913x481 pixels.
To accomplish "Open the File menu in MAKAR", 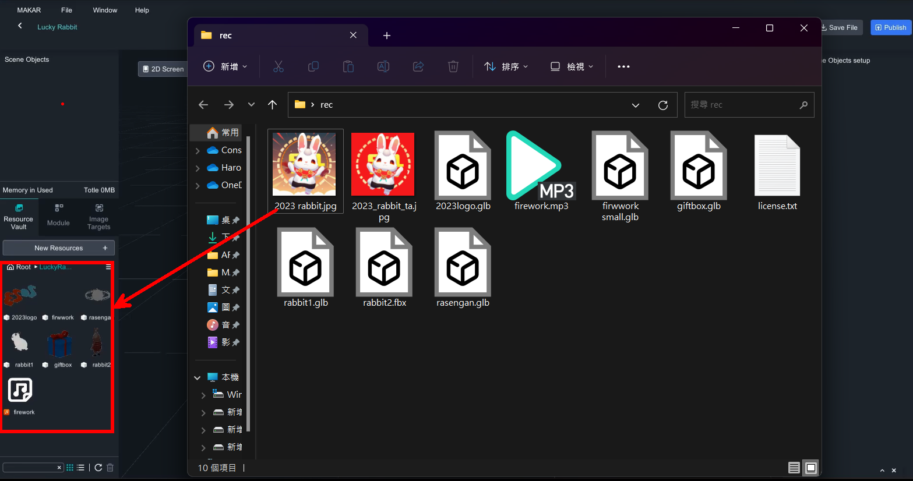I will (66, 10).
